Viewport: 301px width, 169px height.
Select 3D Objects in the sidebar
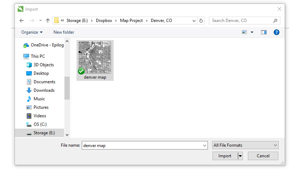pos(43,65)
